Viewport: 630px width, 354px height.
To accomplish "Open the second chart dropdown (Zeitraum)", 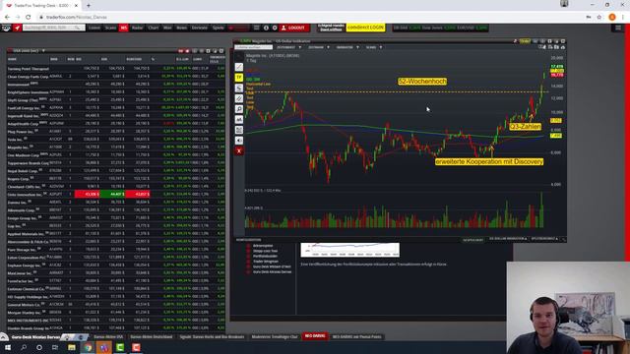I will 319,47.
